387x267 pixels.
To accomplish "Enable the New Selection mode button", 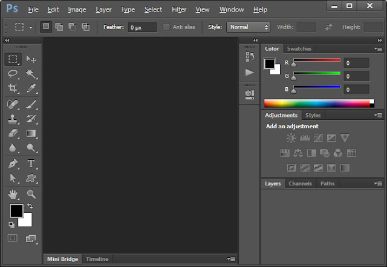I will coord(46,27).
